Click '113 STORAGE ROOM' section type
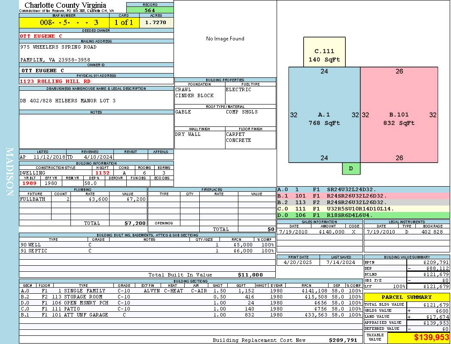This screenshot has width=451, height=344. [77, 297]
